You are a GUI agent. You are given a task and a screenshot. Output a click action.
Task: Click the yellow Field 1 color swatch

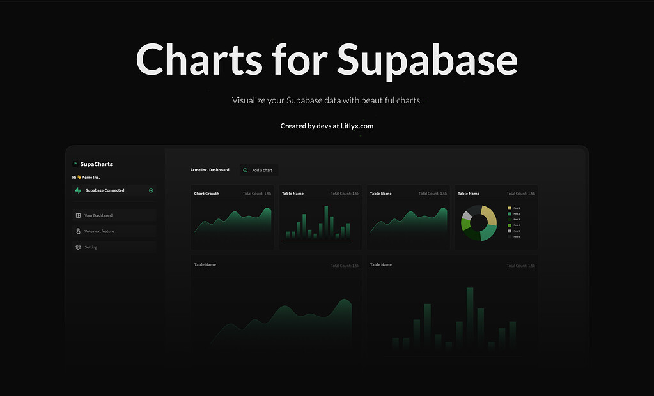tap(510, 208)
